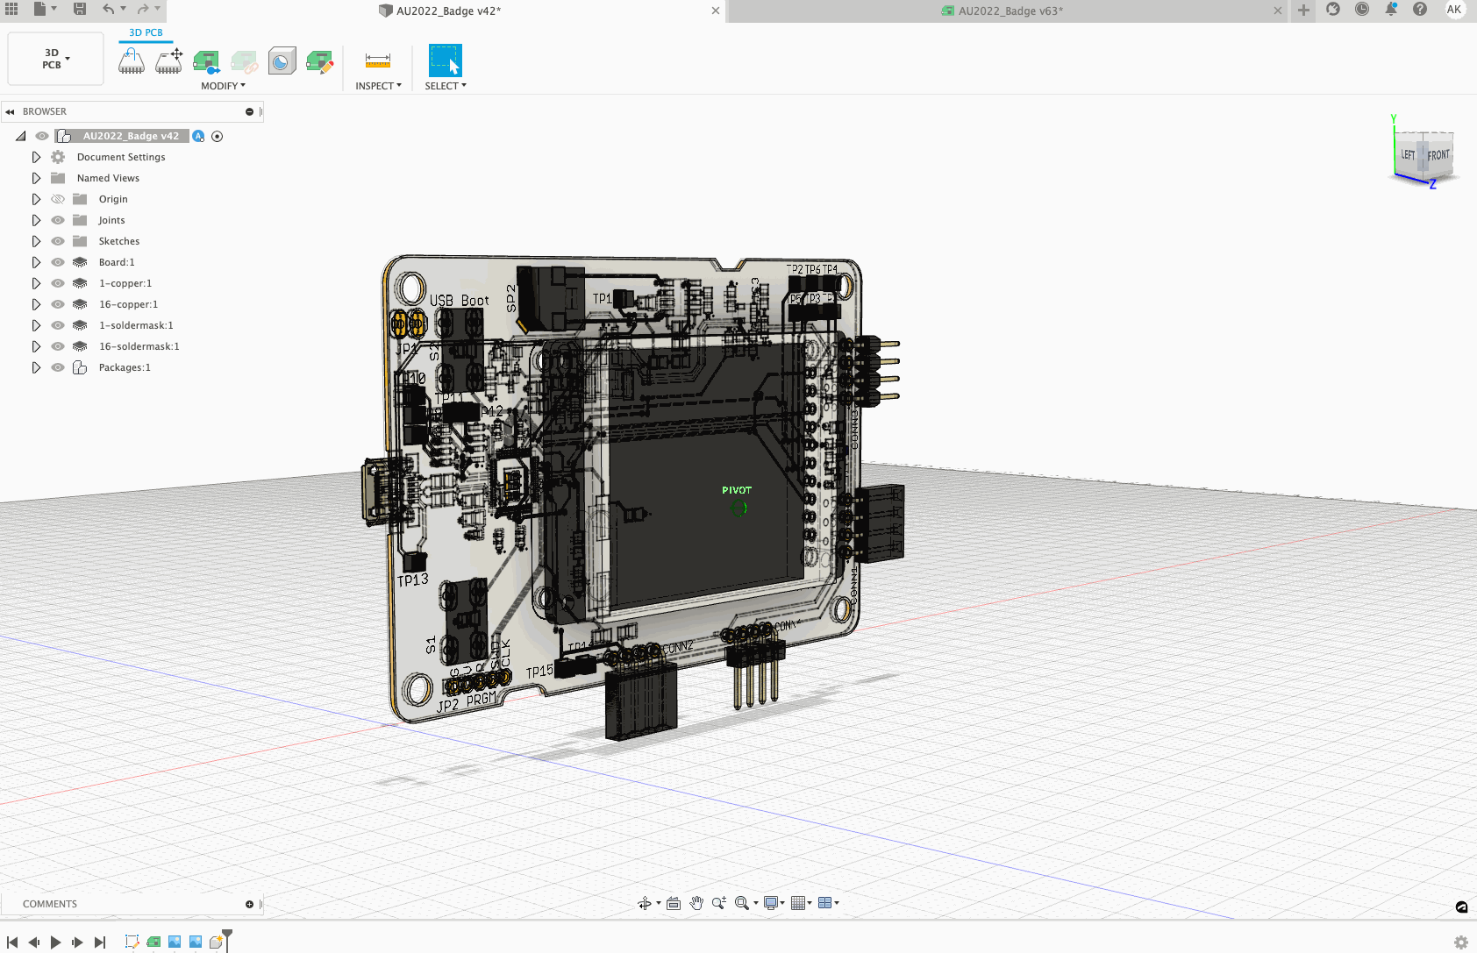Click the Measure ruler tool in Inspect
Image resolution: width=1477 pixels, height=953 pixels.
pos(377,60)
